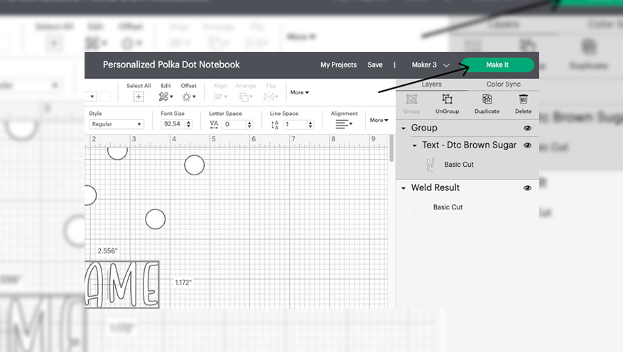Toggle visibility of Text - Dtc Brown Sugar
The width and height of the screenshot is (623, 352).
(527, 145)
